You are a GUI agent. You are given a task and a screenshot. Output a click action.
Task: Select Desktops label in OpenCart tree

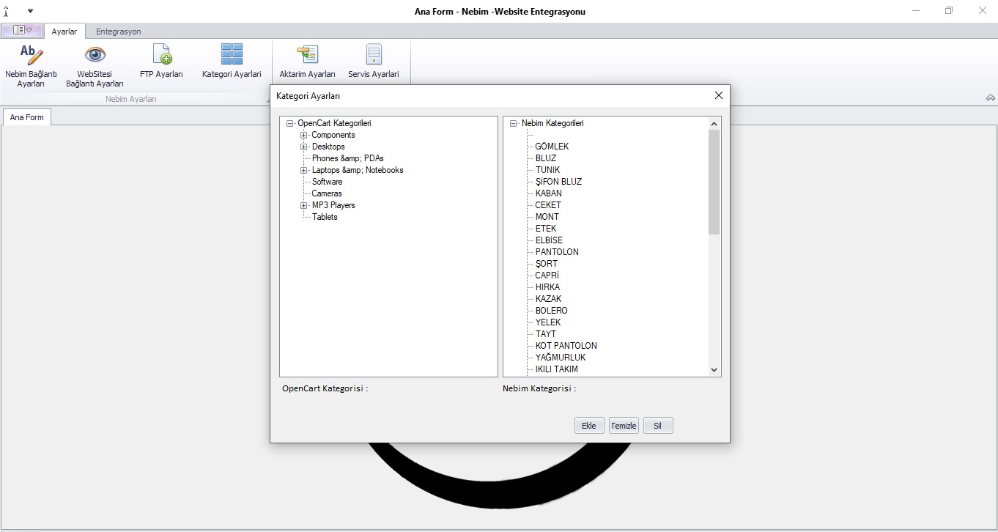pos(328,147)
